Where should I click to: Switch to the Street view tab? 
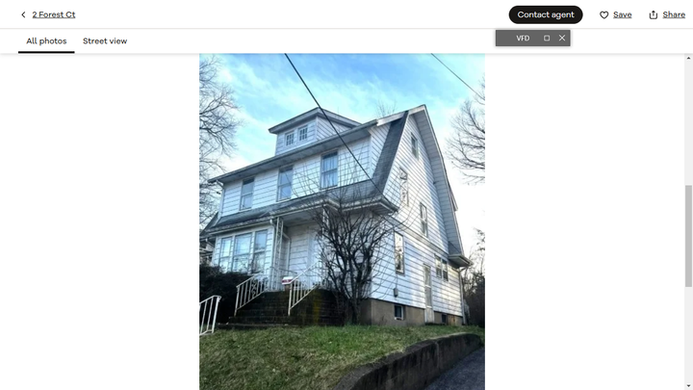(x=105, y=41)
